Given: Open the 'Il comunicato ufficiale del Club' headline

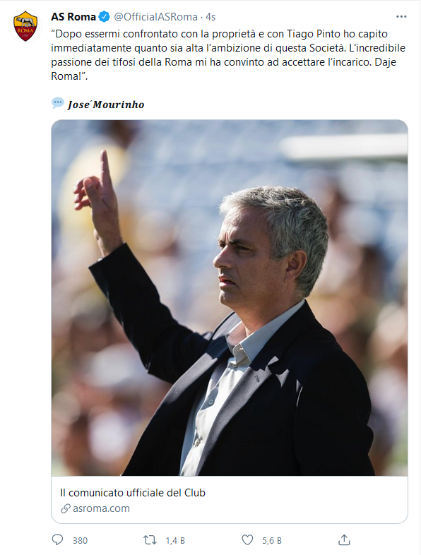Looking at the screenshot, I should [x=132, y=493].
